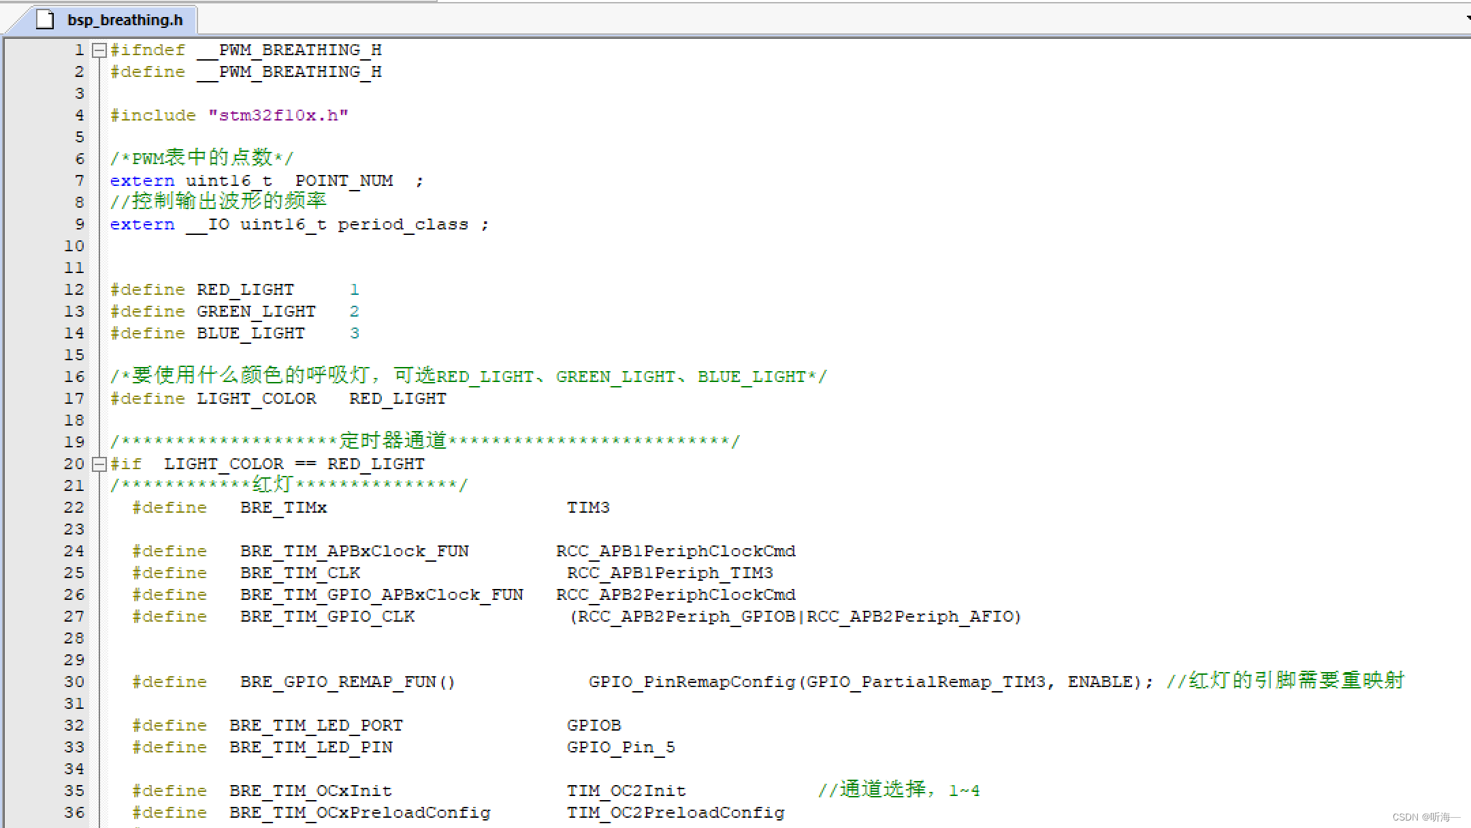
Task: Click TIM3 on the BRE_TIMx define line
Action: pos(588,507)
